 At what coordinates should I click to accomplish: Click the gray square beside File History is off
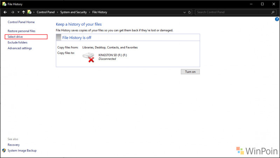[x=58, y=37]
